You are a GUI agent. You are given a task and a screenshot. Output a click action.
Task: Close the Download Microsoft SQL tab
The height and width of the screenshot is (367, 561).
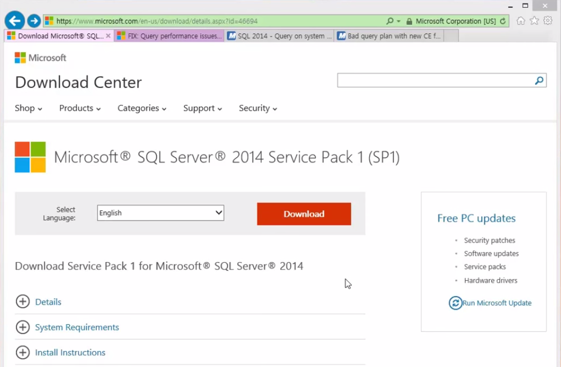[108, 36]
